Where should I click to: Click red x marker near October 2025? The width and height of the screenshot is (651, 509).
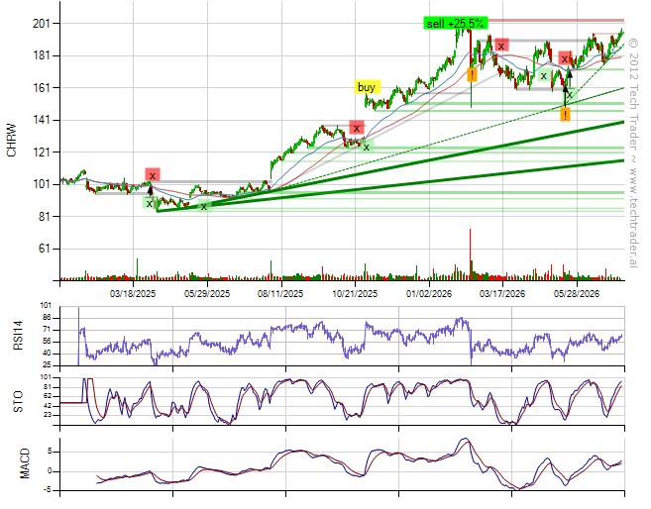(357, 128)
